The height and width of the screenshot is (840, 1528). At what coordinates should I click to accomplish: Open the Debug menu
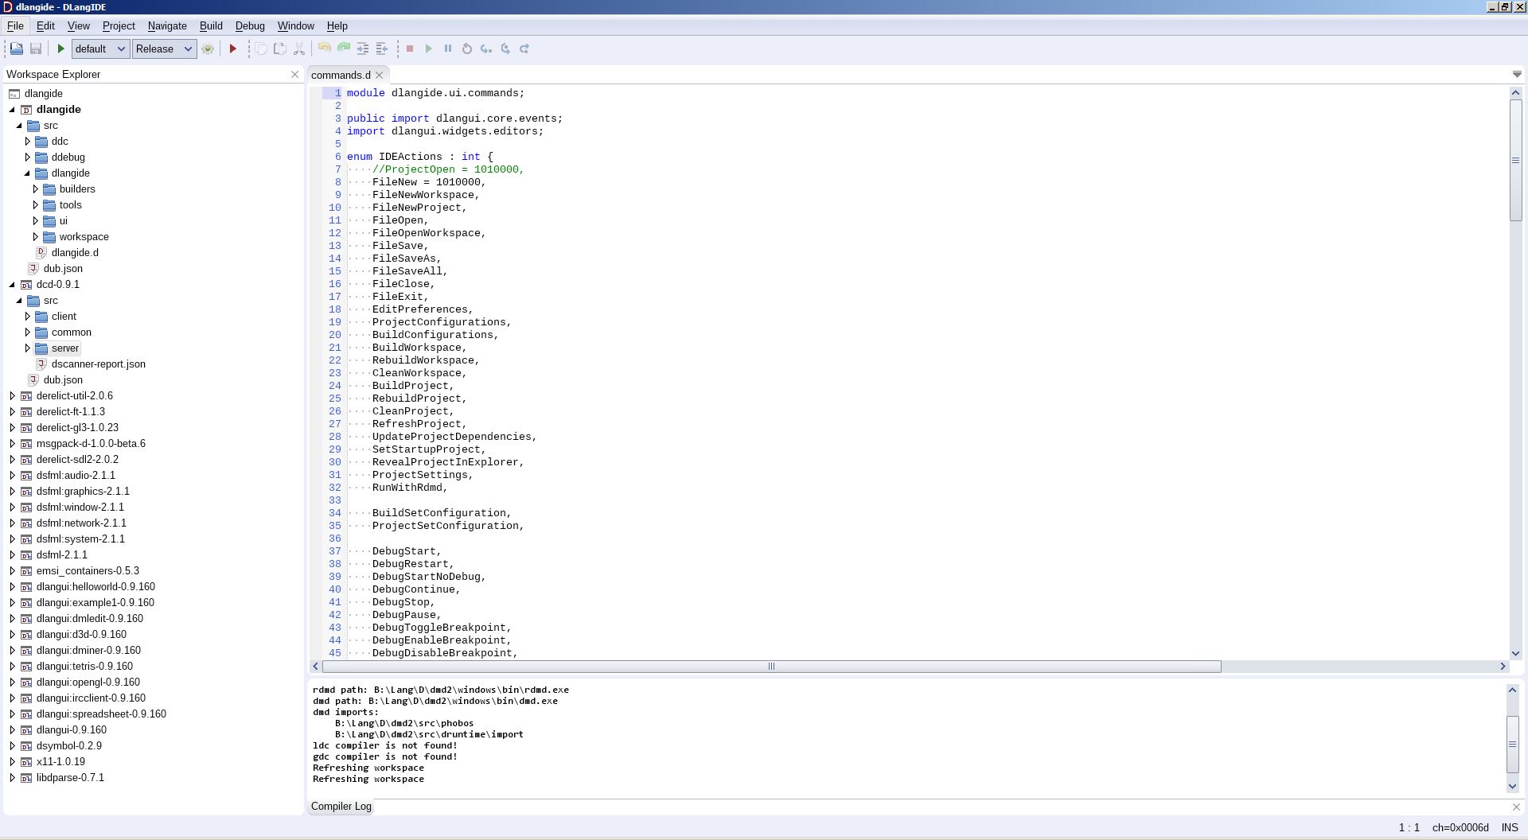[250, 25]
